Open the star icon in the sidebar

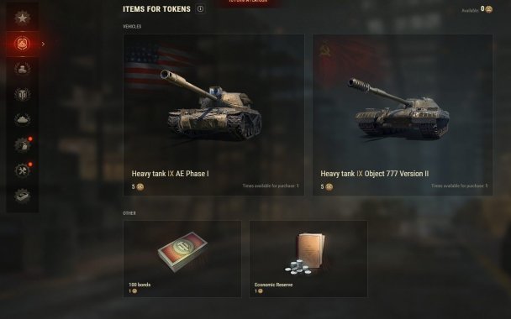[x=22, y=18]
